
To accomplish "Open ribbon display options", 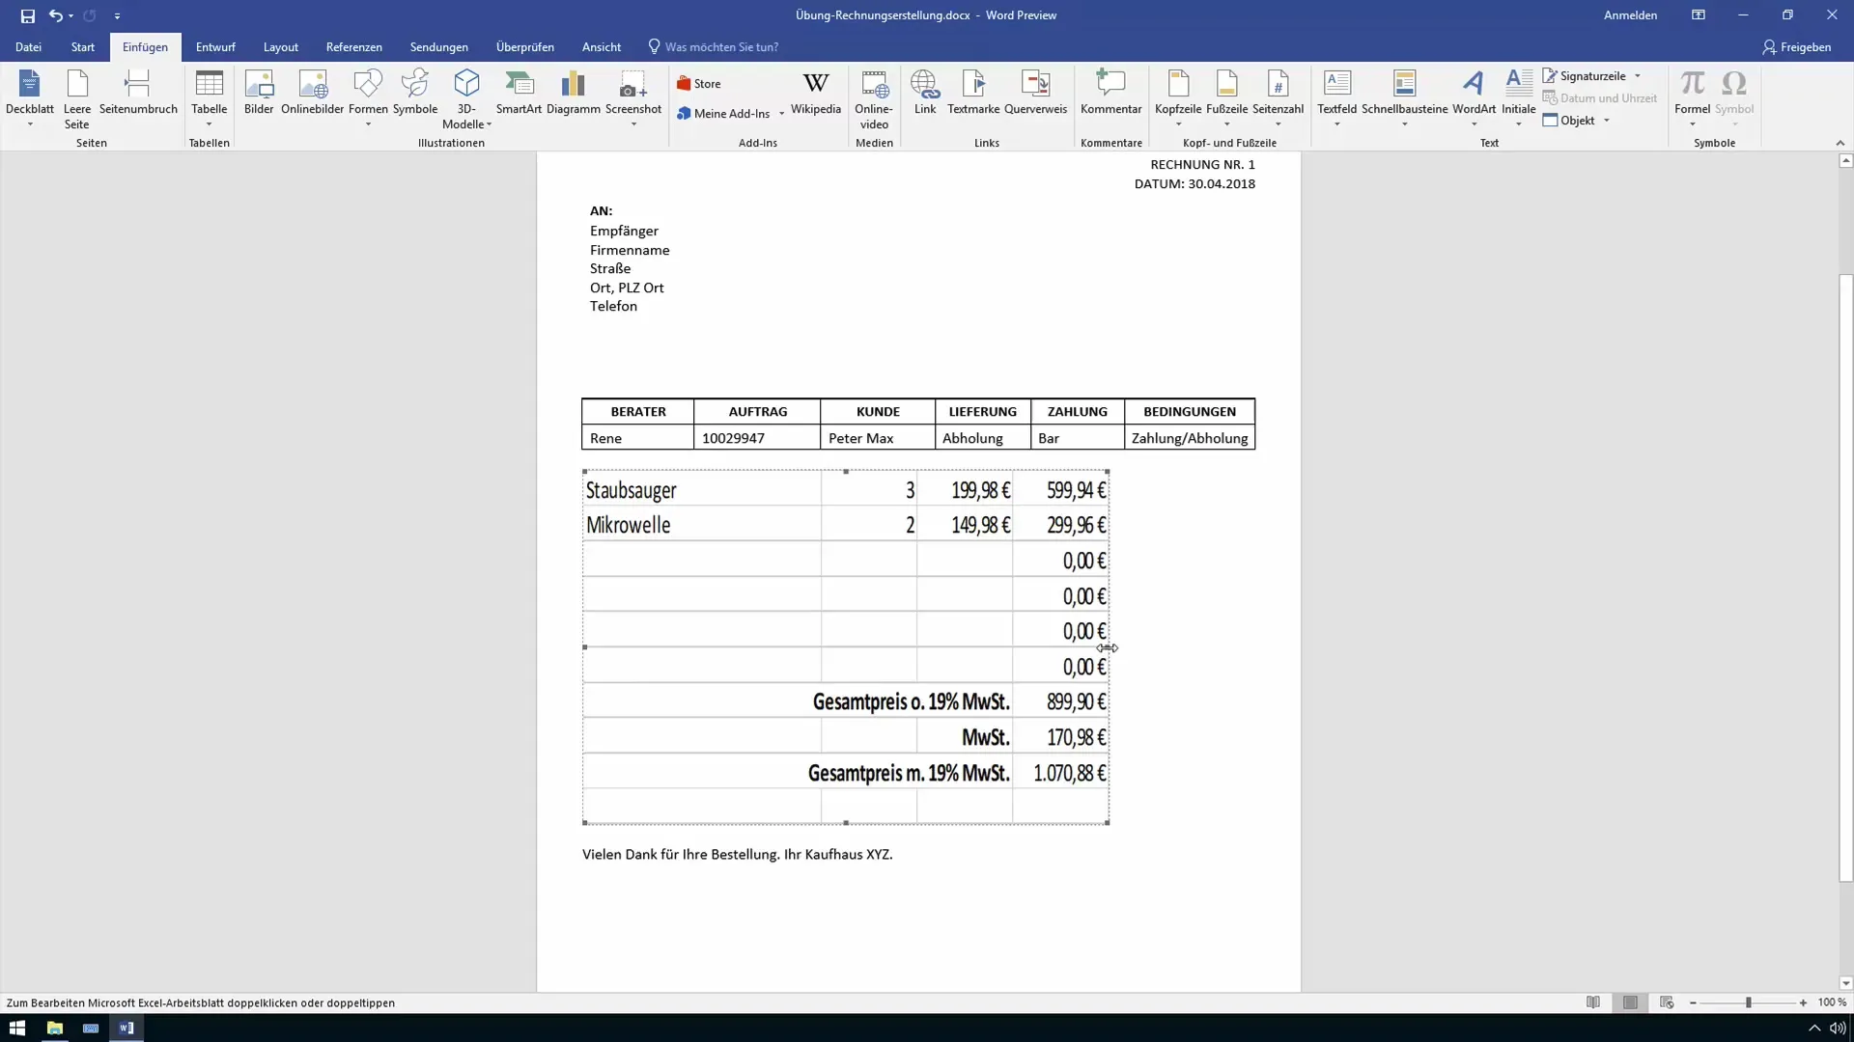I will tap(1699, 15).
